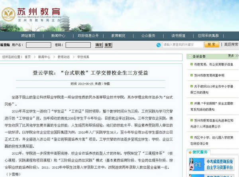239x177 pixels.
Task: Click the Suzhou Education logo emblem
Action: tap(9, 15)
